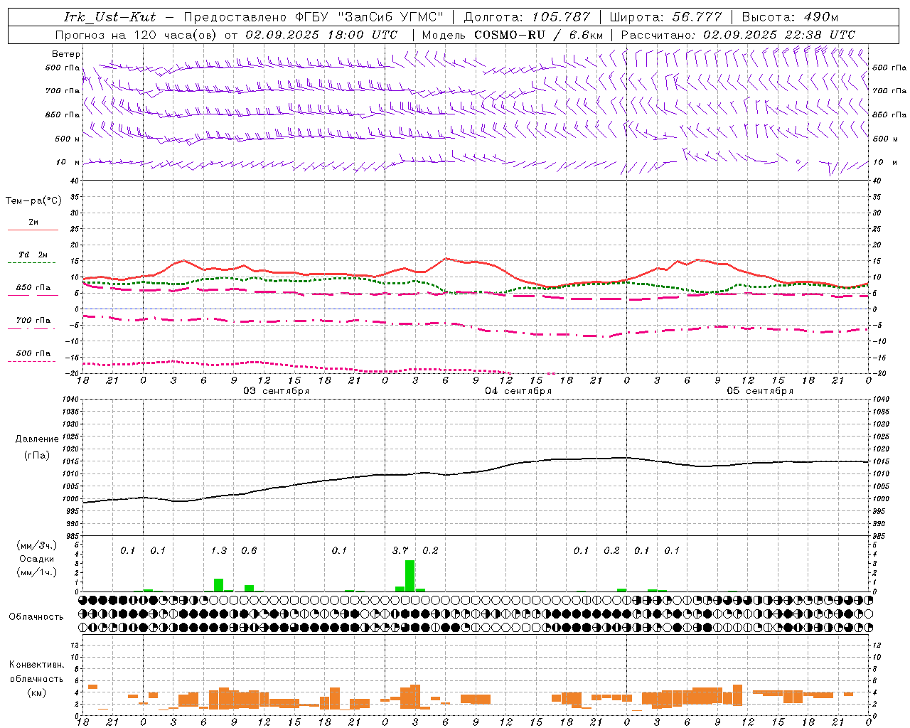Viewport: 910px width, 728px height.
Task: Click the Конвективн. облачность label
Action: coord(36,671)
